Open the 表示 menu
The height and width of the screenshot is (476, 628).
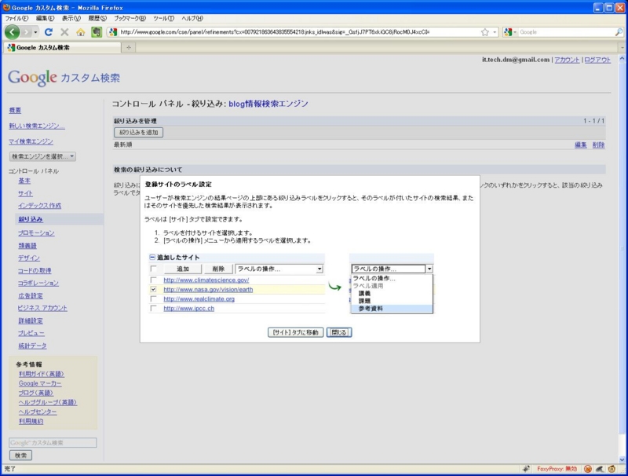pyautogui.click(x=71, y=18)
